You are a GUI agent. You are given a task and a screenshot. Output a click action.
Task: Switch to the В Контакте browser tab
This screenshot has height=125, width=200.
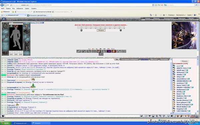39,15
